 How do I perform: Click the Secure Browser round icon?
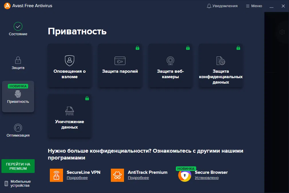point(185,176)
